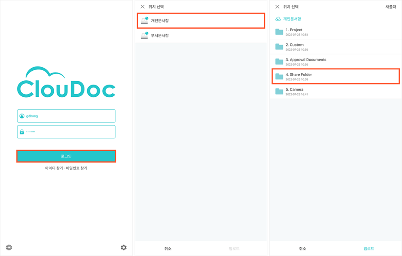Click the drive icon next to 개인문서함 in the middle panel
Image resolution: width=402 pixels, height=256 pixels.
[145, 20]
